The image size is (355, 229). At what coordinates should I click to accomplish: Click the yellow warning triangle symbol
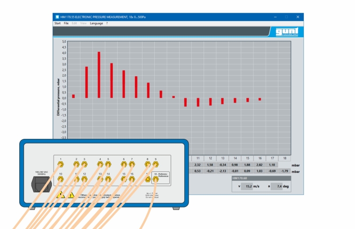coord(60,194)
